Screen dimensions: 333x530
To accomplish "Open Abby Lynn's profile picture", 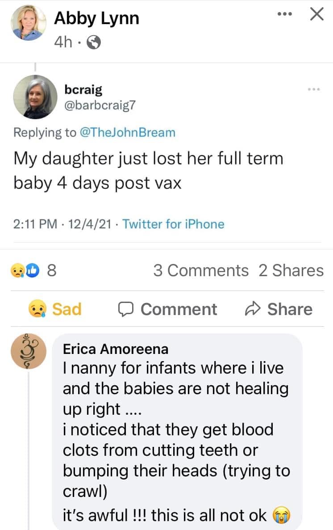I will pyautogui.click(x=29, y=22).
